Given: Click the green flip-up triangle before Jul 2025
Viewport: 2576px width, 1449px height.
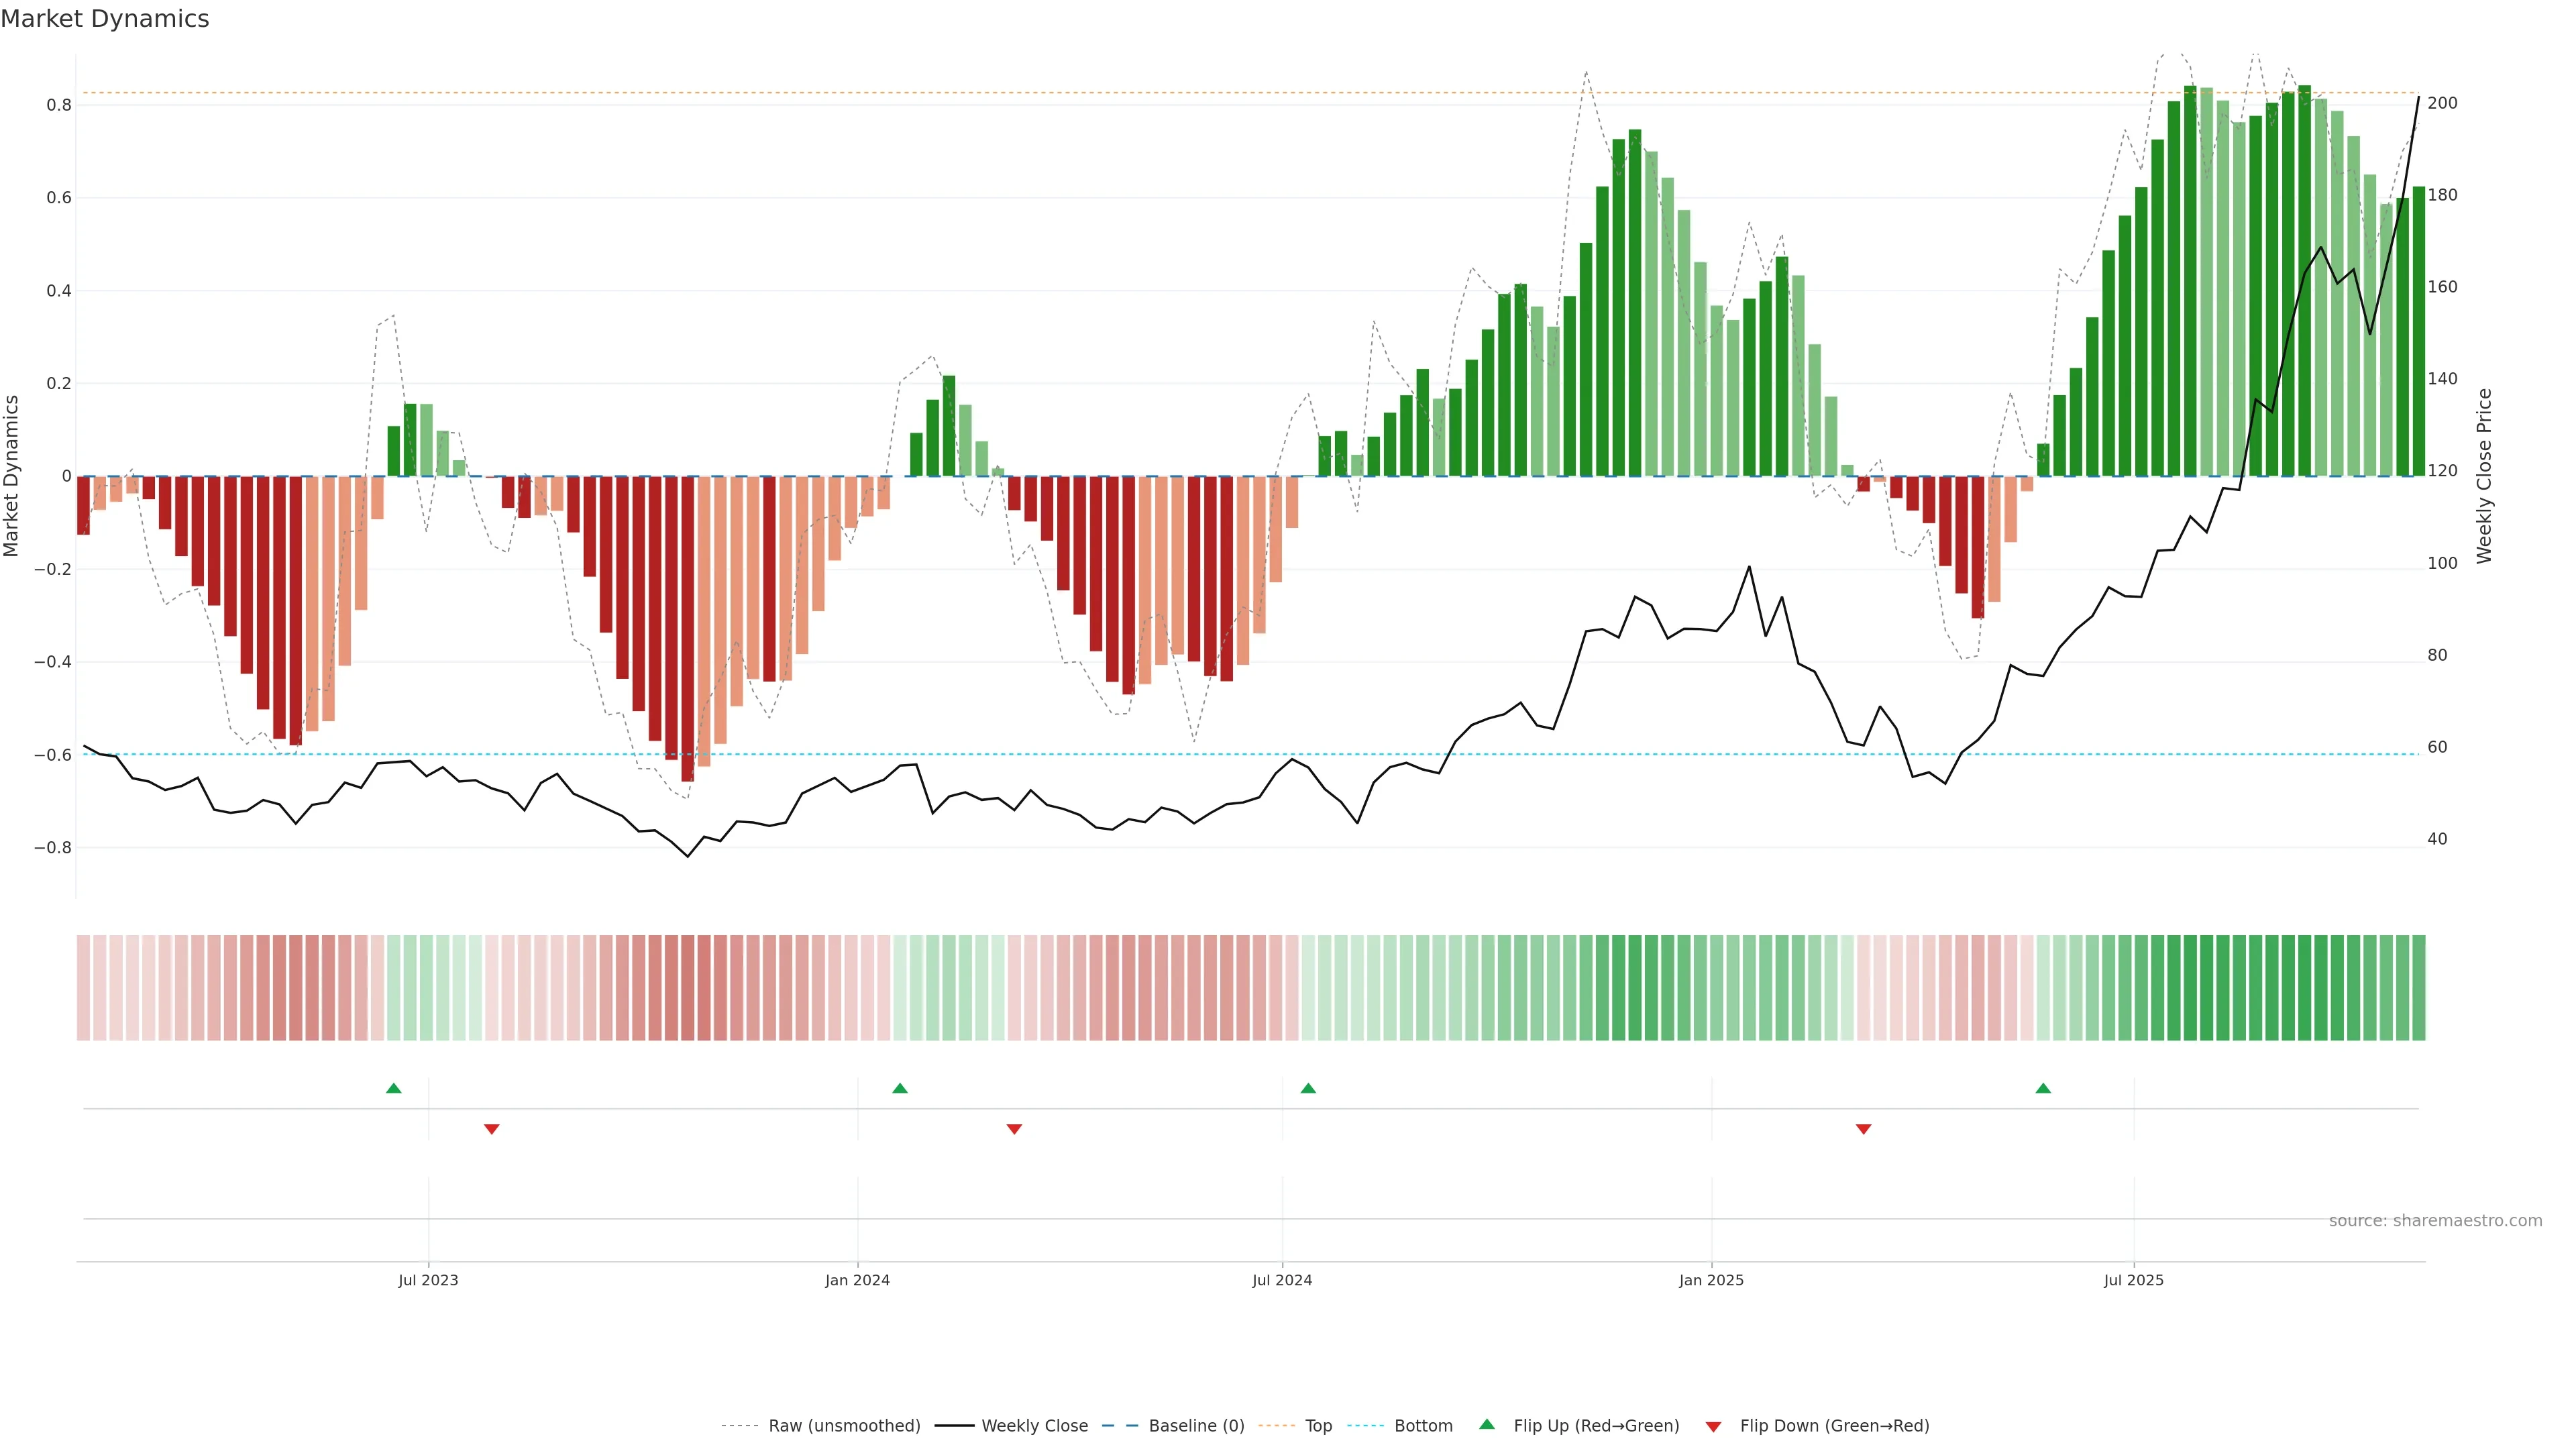Looking at the screenshot, I should point(2043,1088).
